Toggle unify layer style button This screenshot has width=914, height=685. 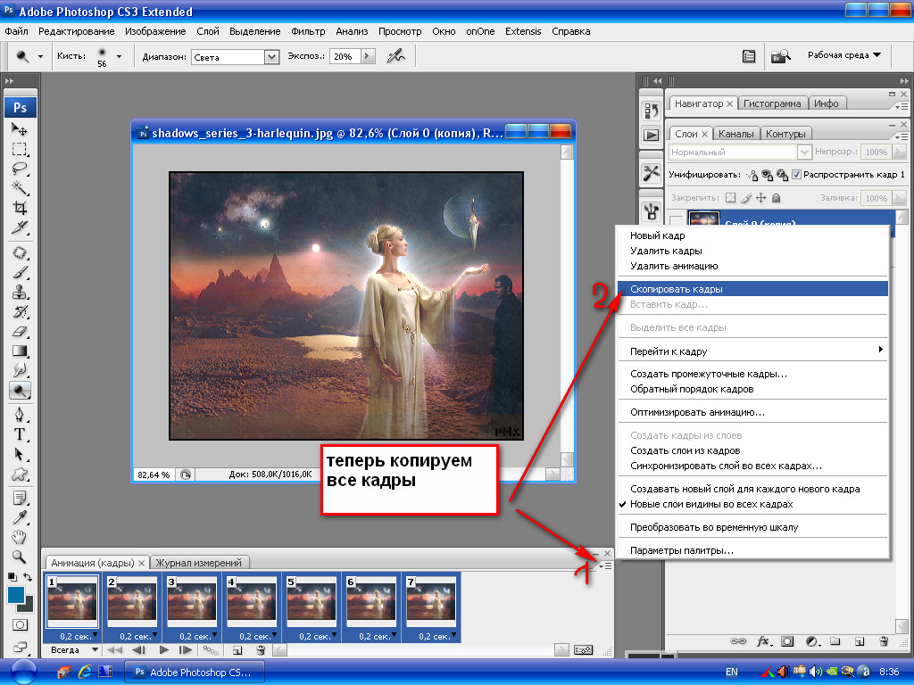point(782,174)
